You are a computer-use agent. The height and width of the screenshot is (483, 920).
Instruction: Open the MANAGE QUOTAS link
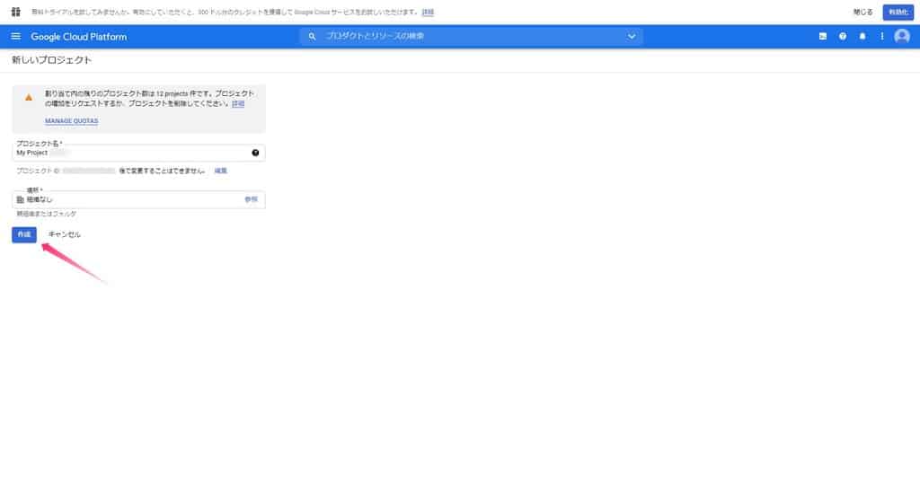(71, 120)
